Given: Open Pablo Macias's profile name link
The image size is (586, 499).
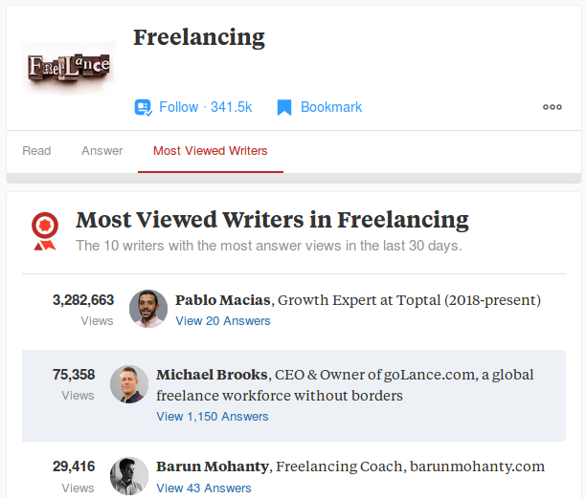Looking at the screenshot, I should point(224,300).
